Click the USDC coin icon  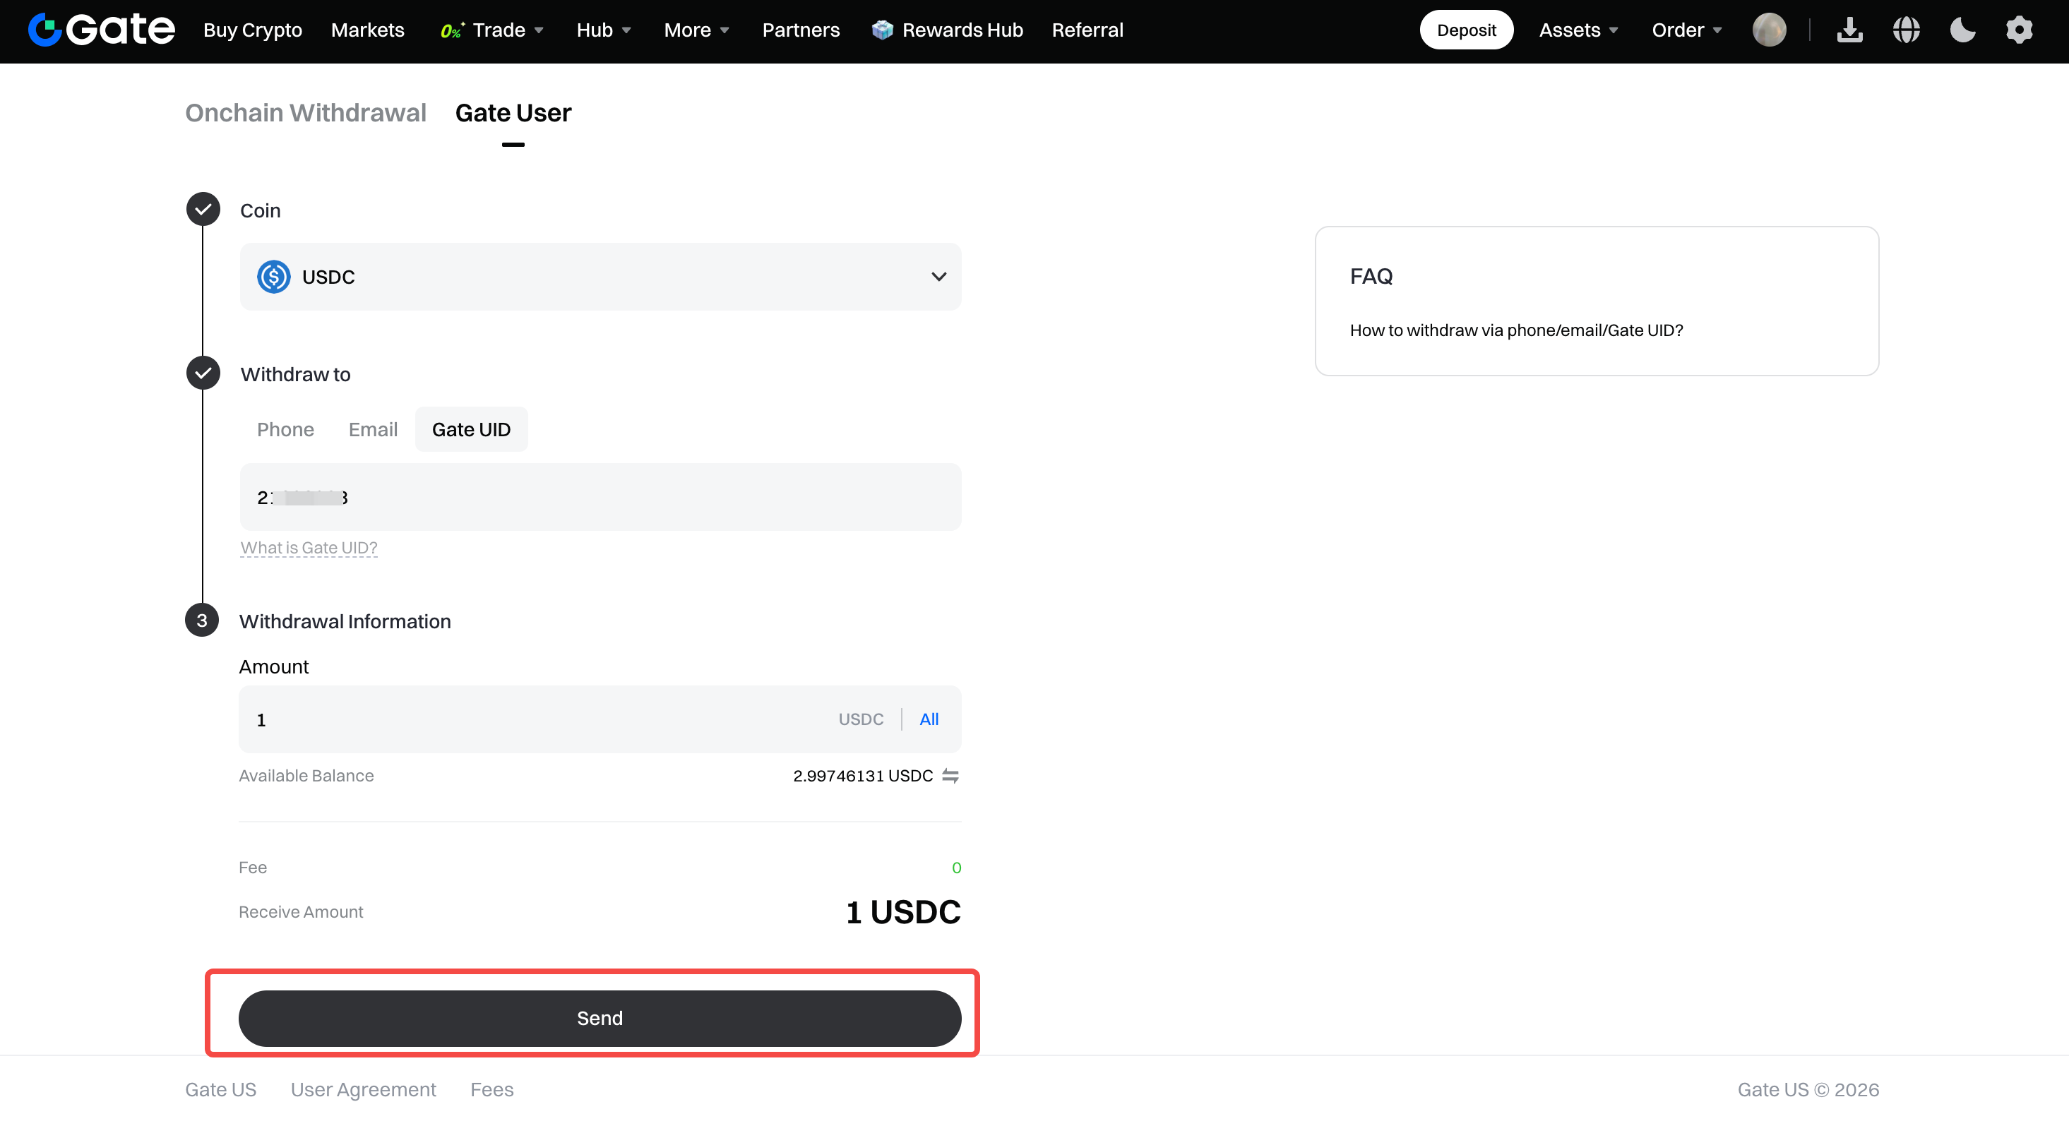point(273,277)
